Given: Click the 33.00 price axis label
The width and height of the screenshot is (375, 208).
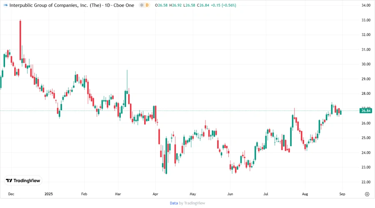Looking at the screenshot, I should point(366,20).
